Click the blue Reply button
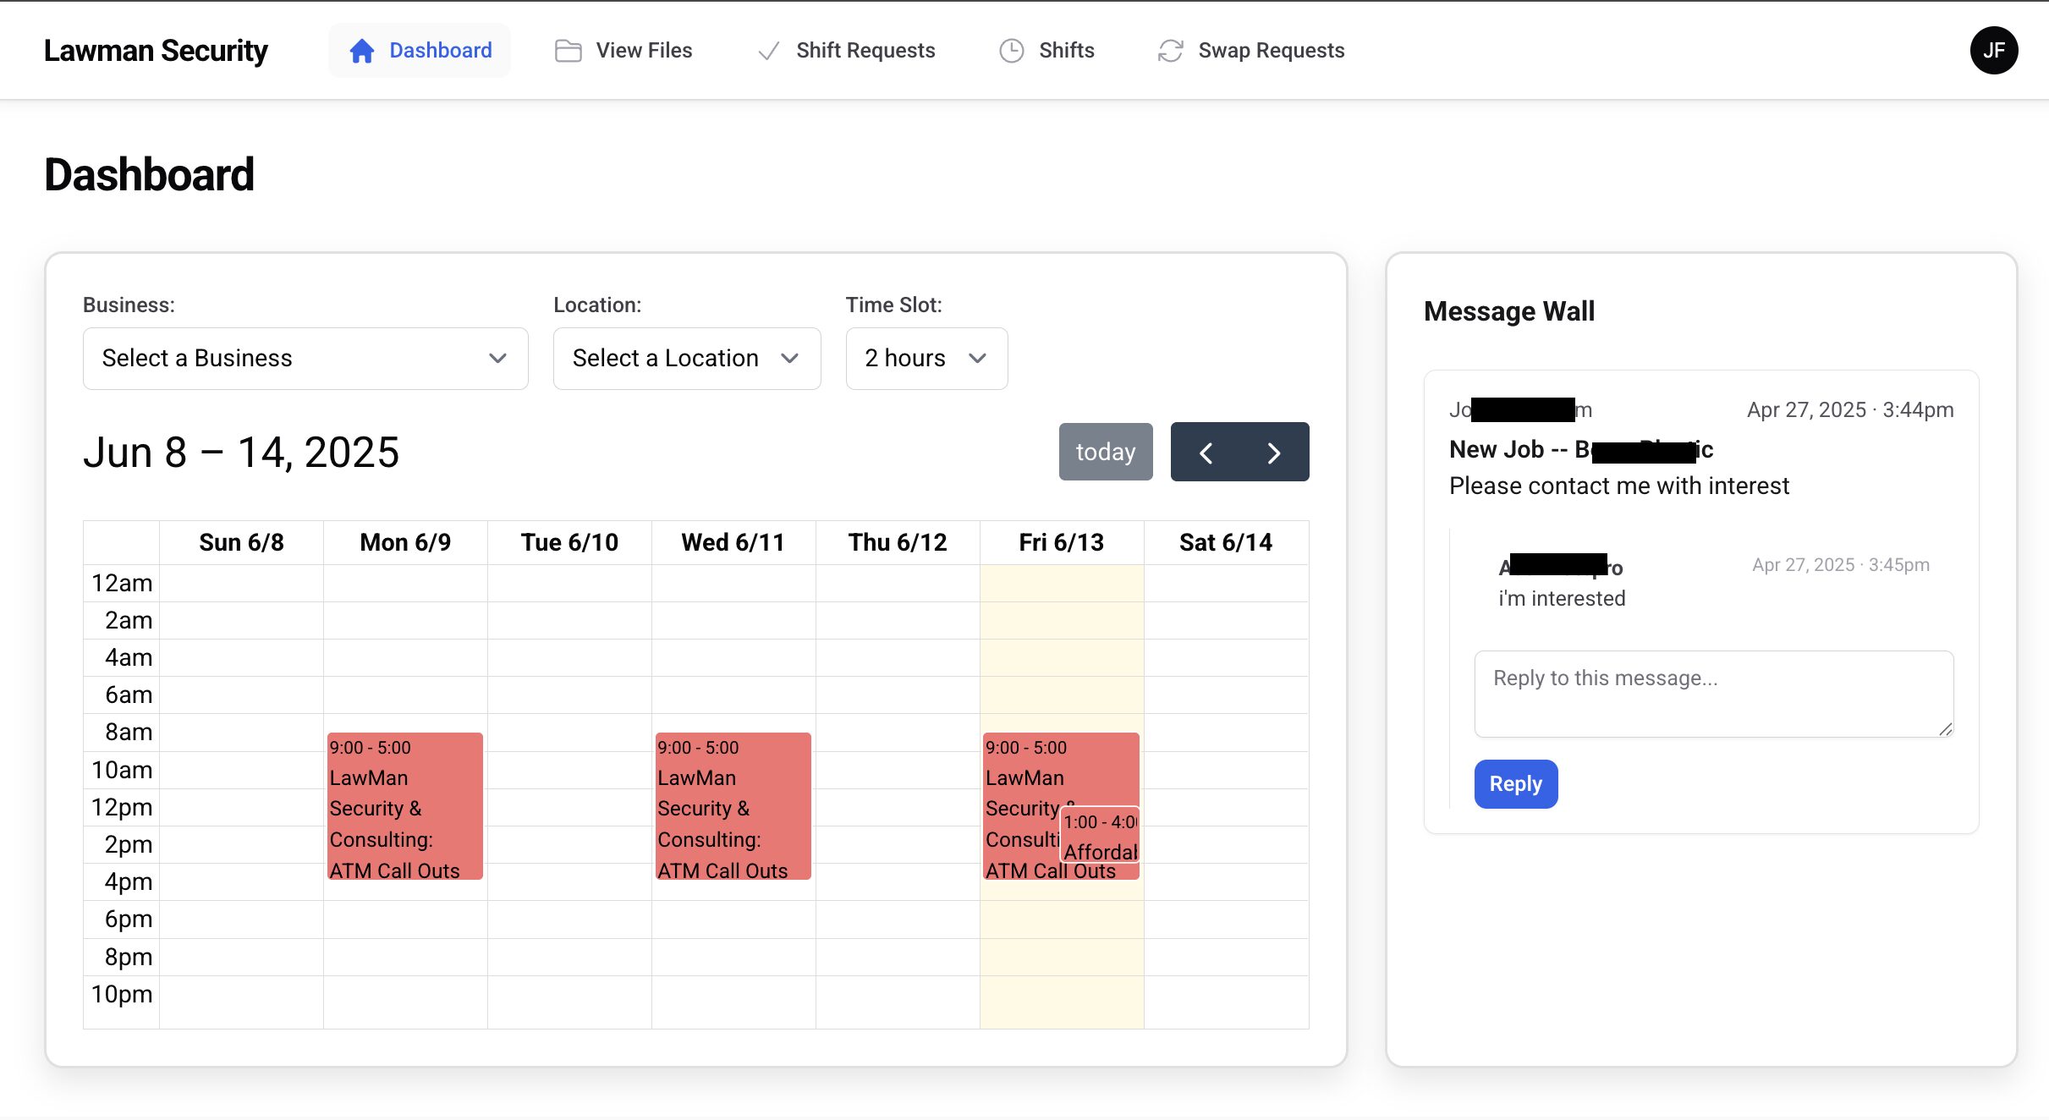Screen dimensions: 2049x1120 1515,784
